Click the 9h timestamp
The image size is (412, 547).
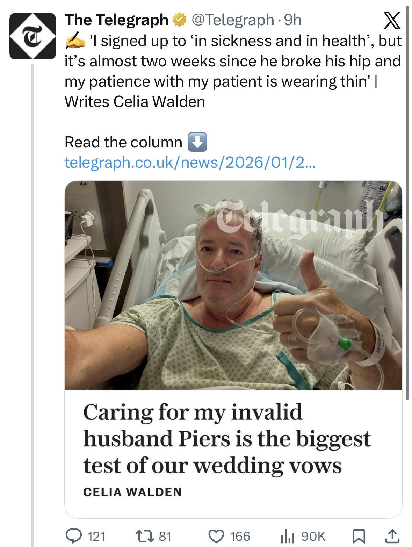point(293,20)
